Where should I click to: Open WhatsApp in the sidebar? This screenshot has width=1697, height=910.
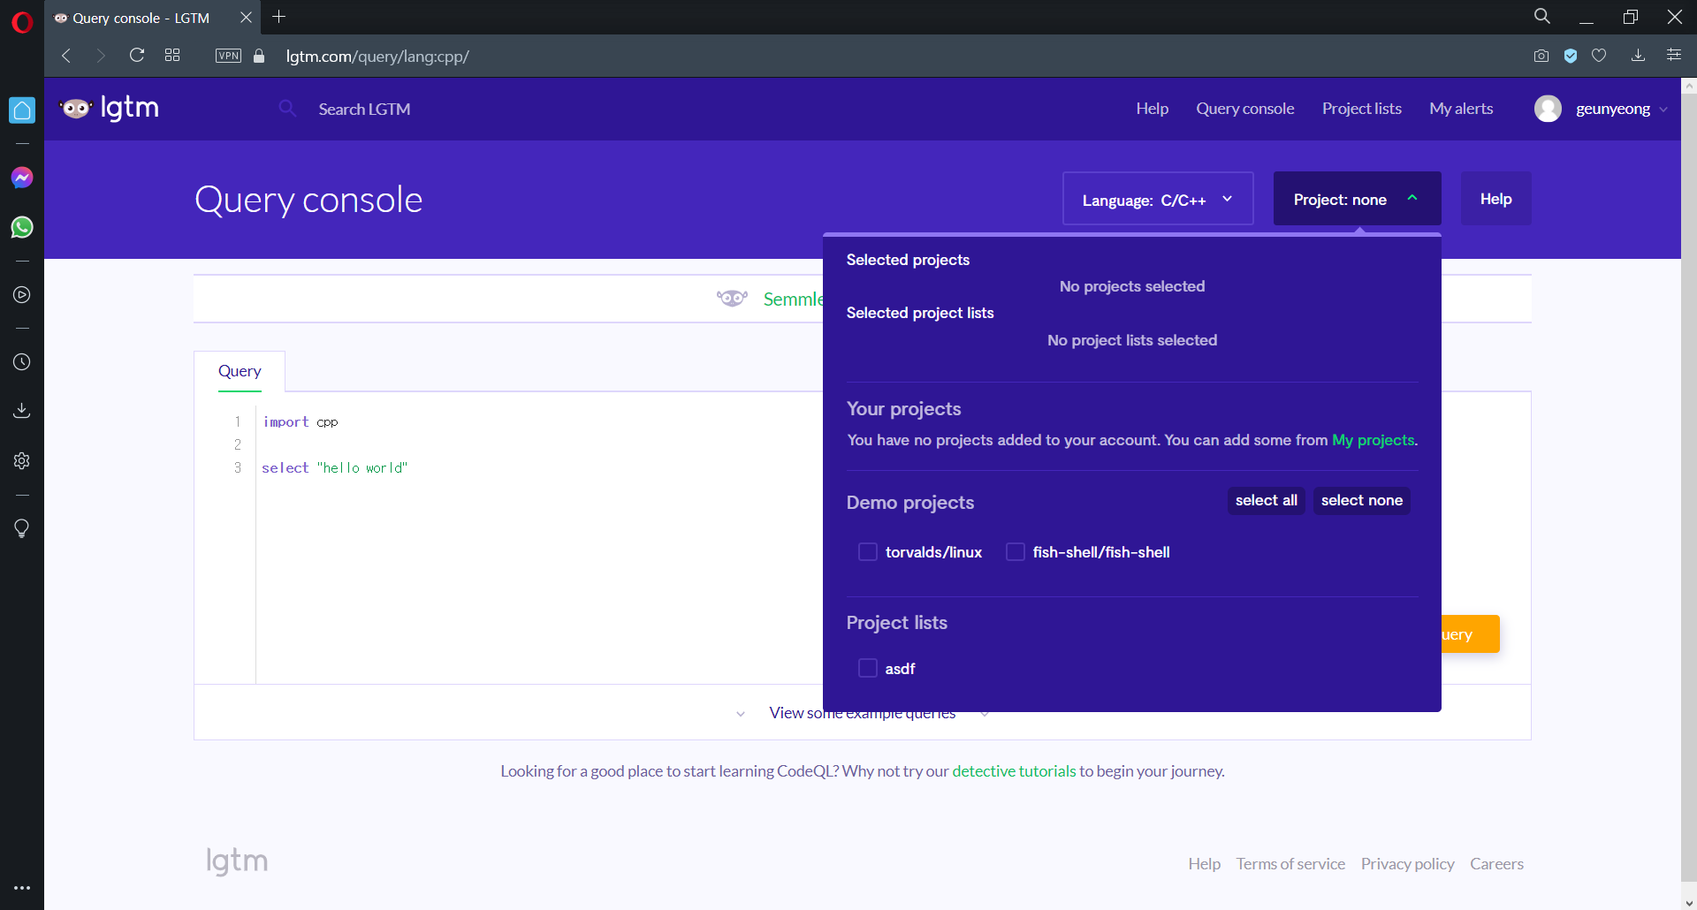[x=22, y=228]
